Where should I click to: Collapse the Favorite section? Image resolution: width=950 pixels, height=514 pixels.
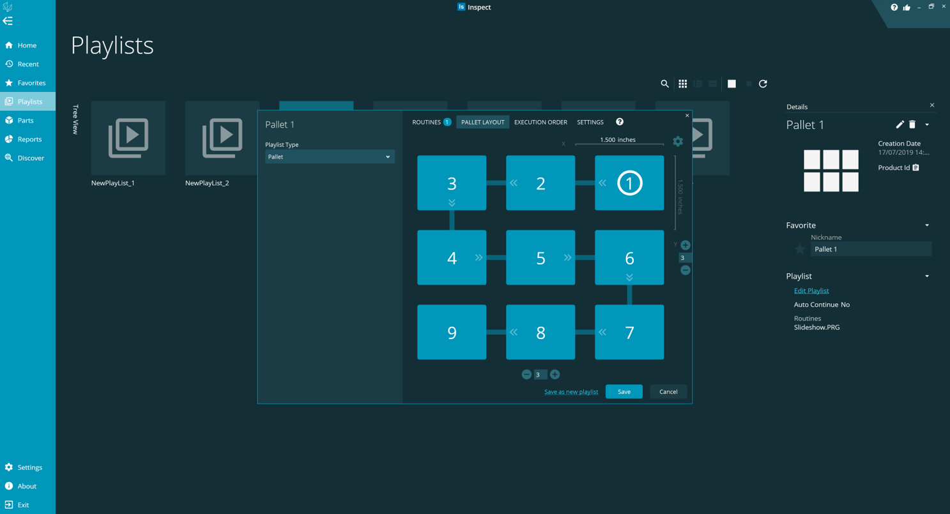point(927,225)
